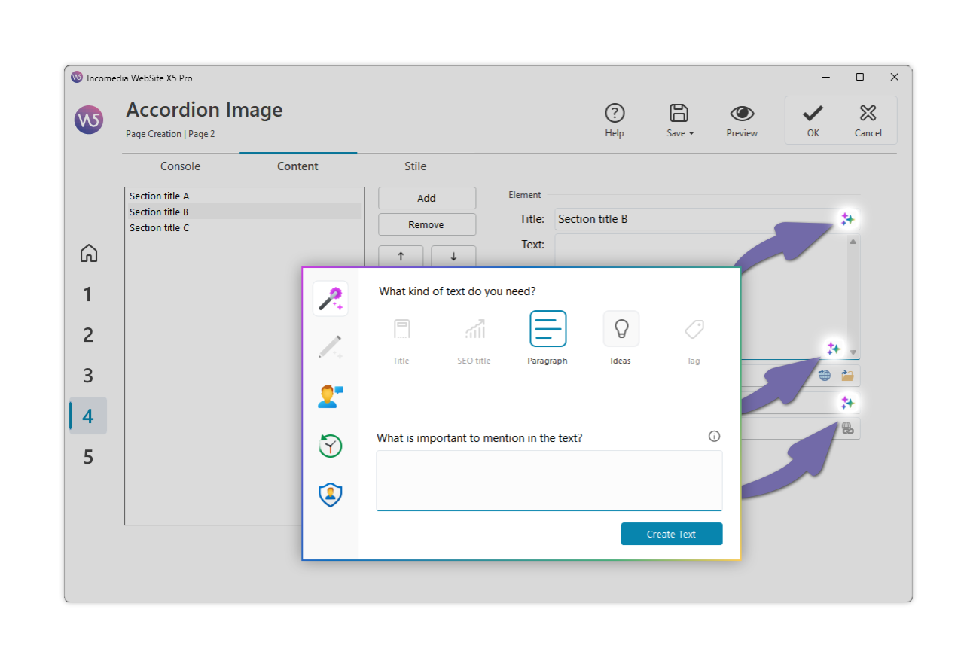The height and width of the screenshot is (667, 970).
Task: Click the AI sparkle icon beside Title field
Action: [847, 219]
